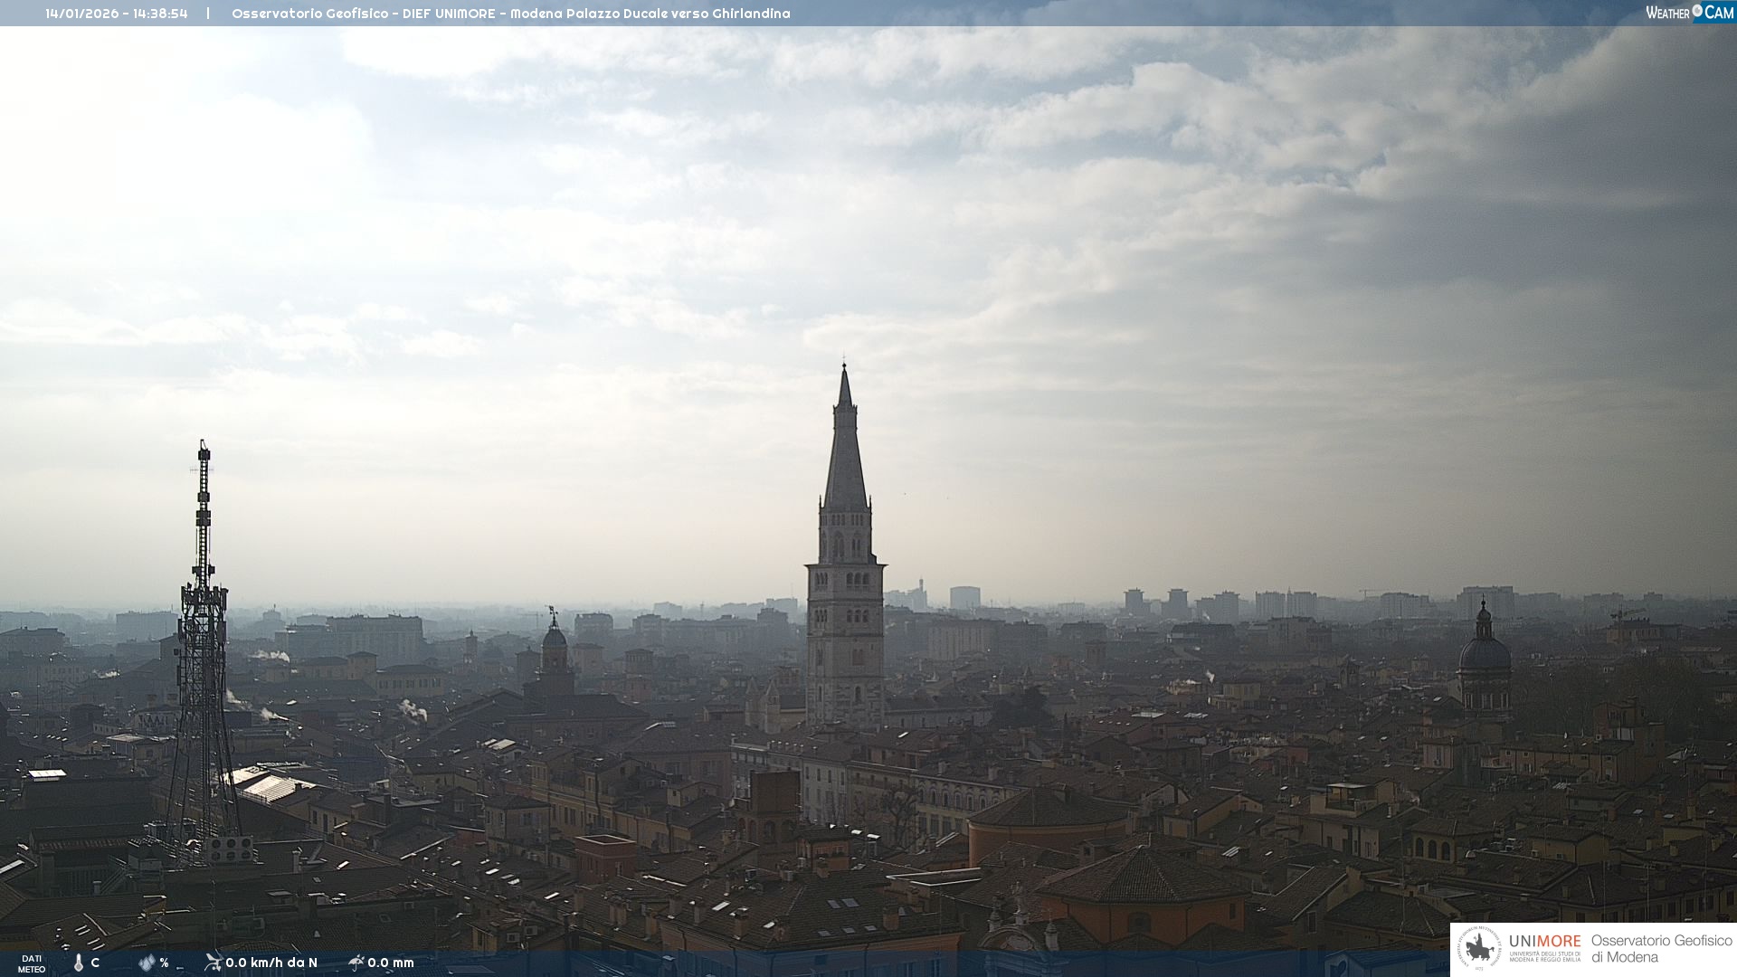1737x977 pixels.
Task: Click the rain umbrella icon
Action: 356,963
